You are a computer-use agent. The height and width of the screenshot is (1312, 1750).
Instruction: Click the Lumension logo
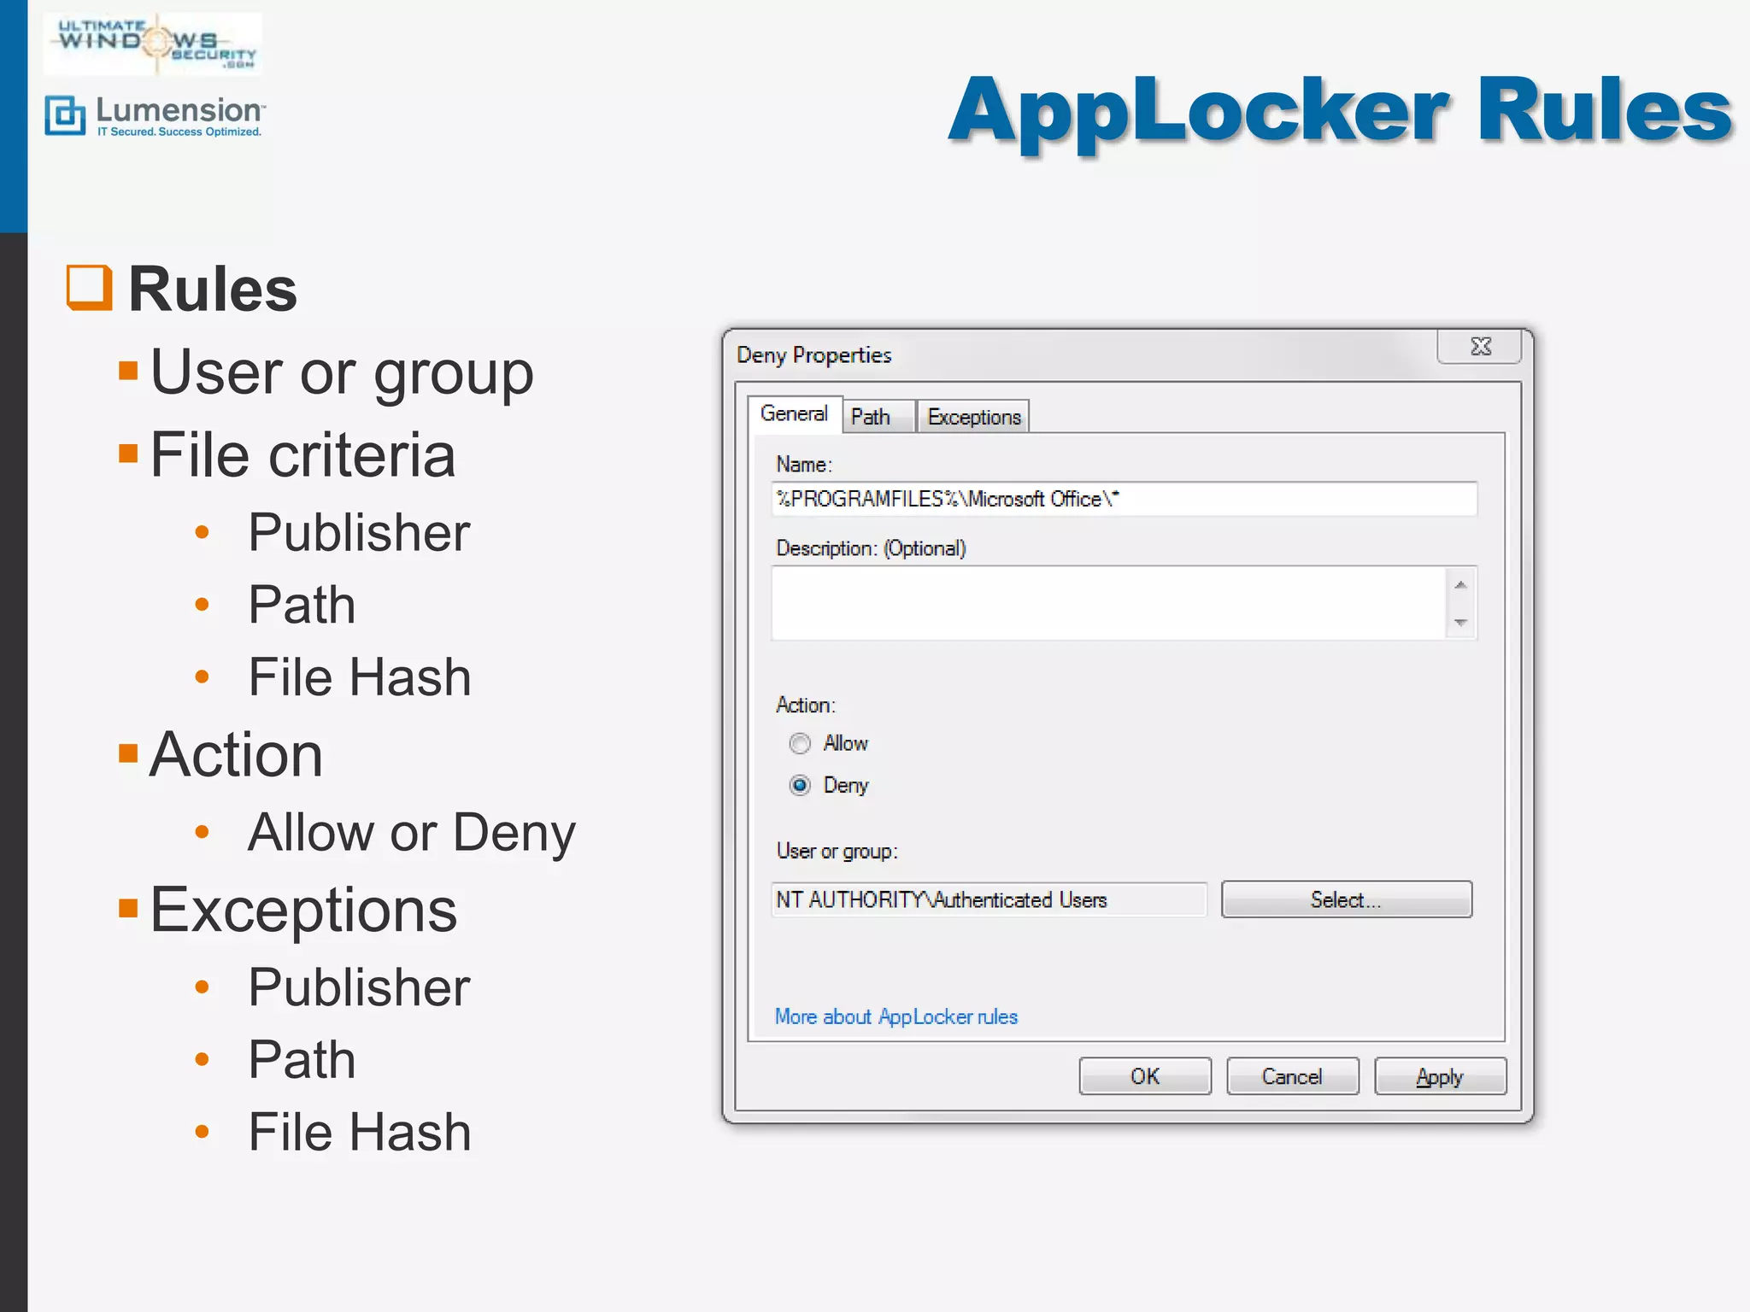coord(155,115)
